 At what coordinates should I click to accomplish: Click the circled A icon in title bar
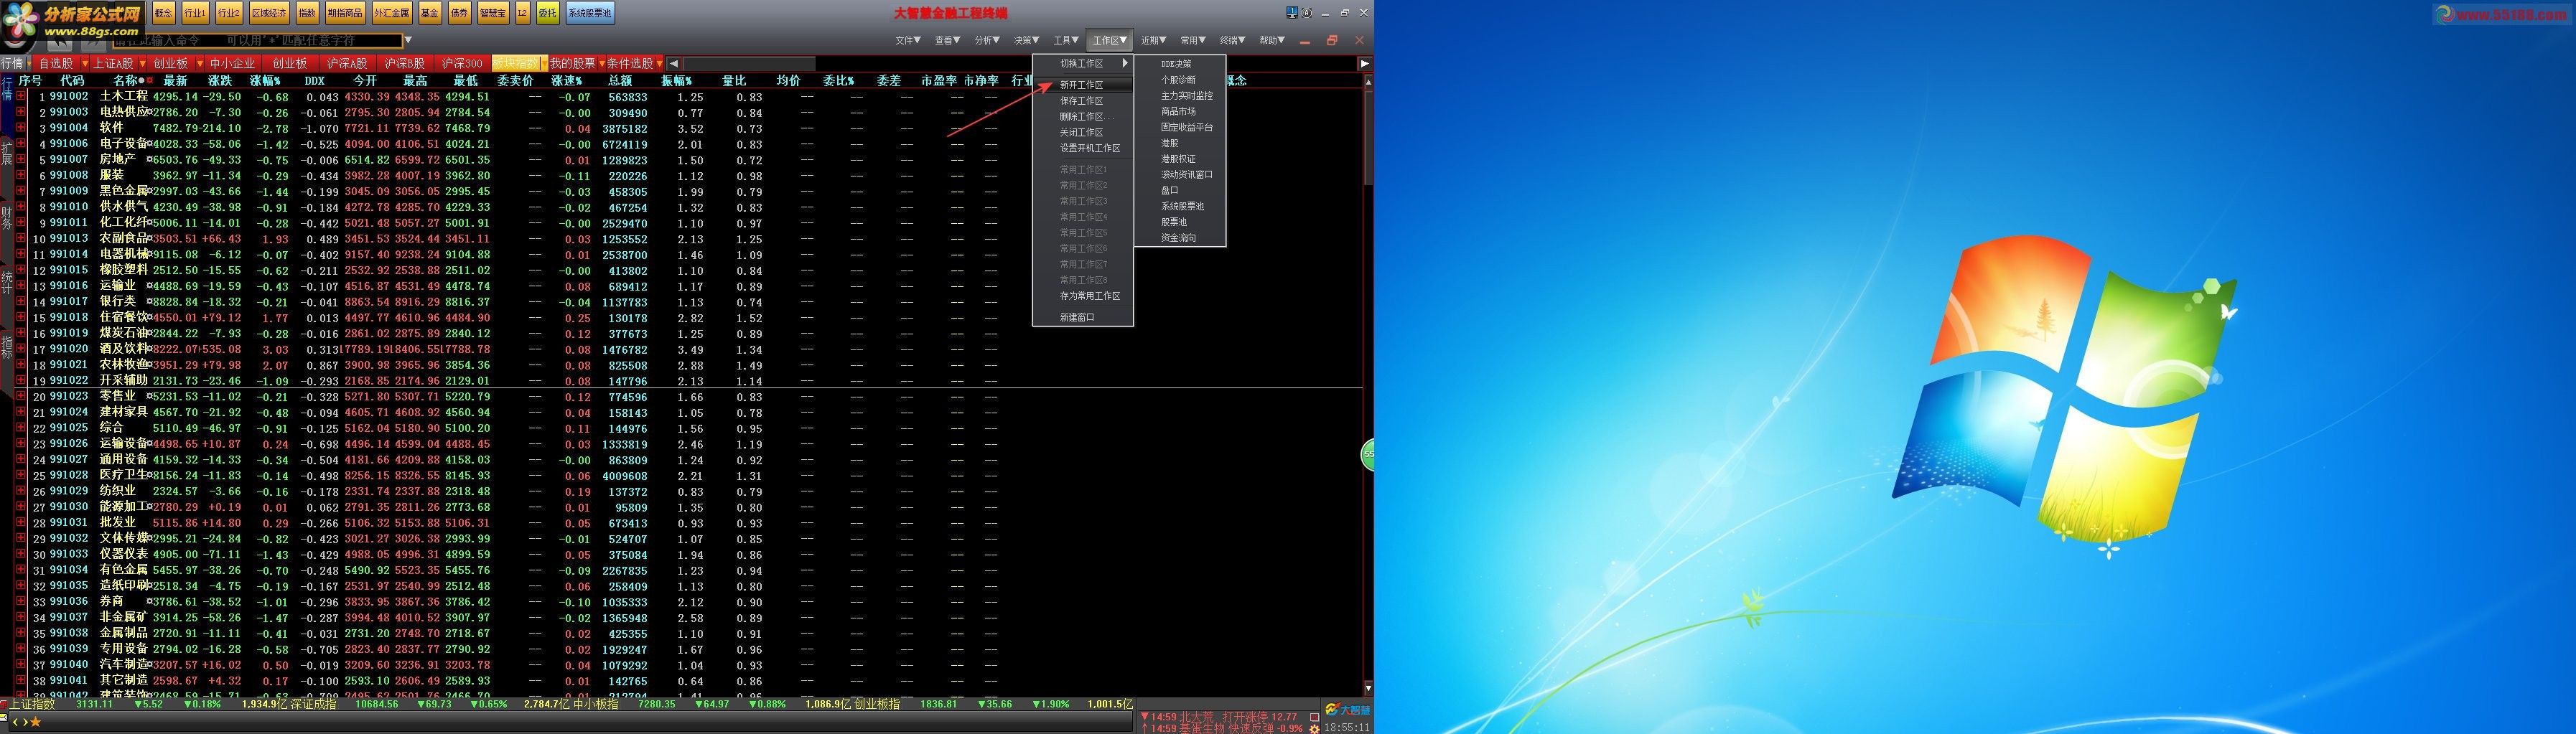click(x=1307, y=13)
